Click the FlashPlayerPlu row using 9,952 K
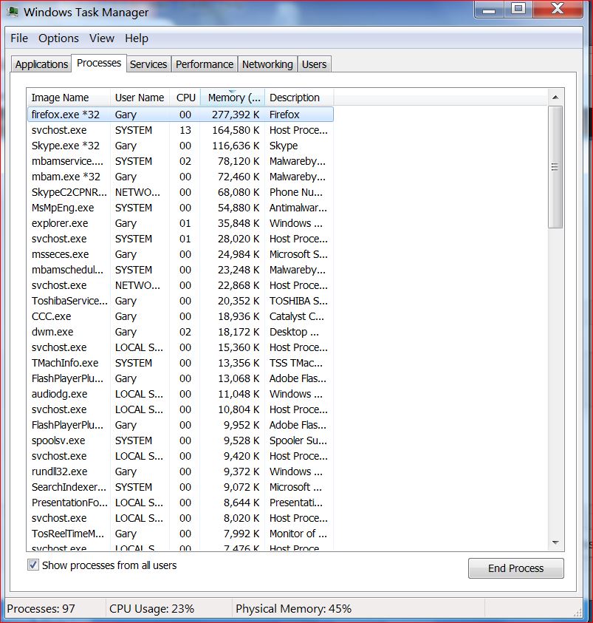Image resolution: width=593 pixels, height=623 pixels. [x=180, y=425]
